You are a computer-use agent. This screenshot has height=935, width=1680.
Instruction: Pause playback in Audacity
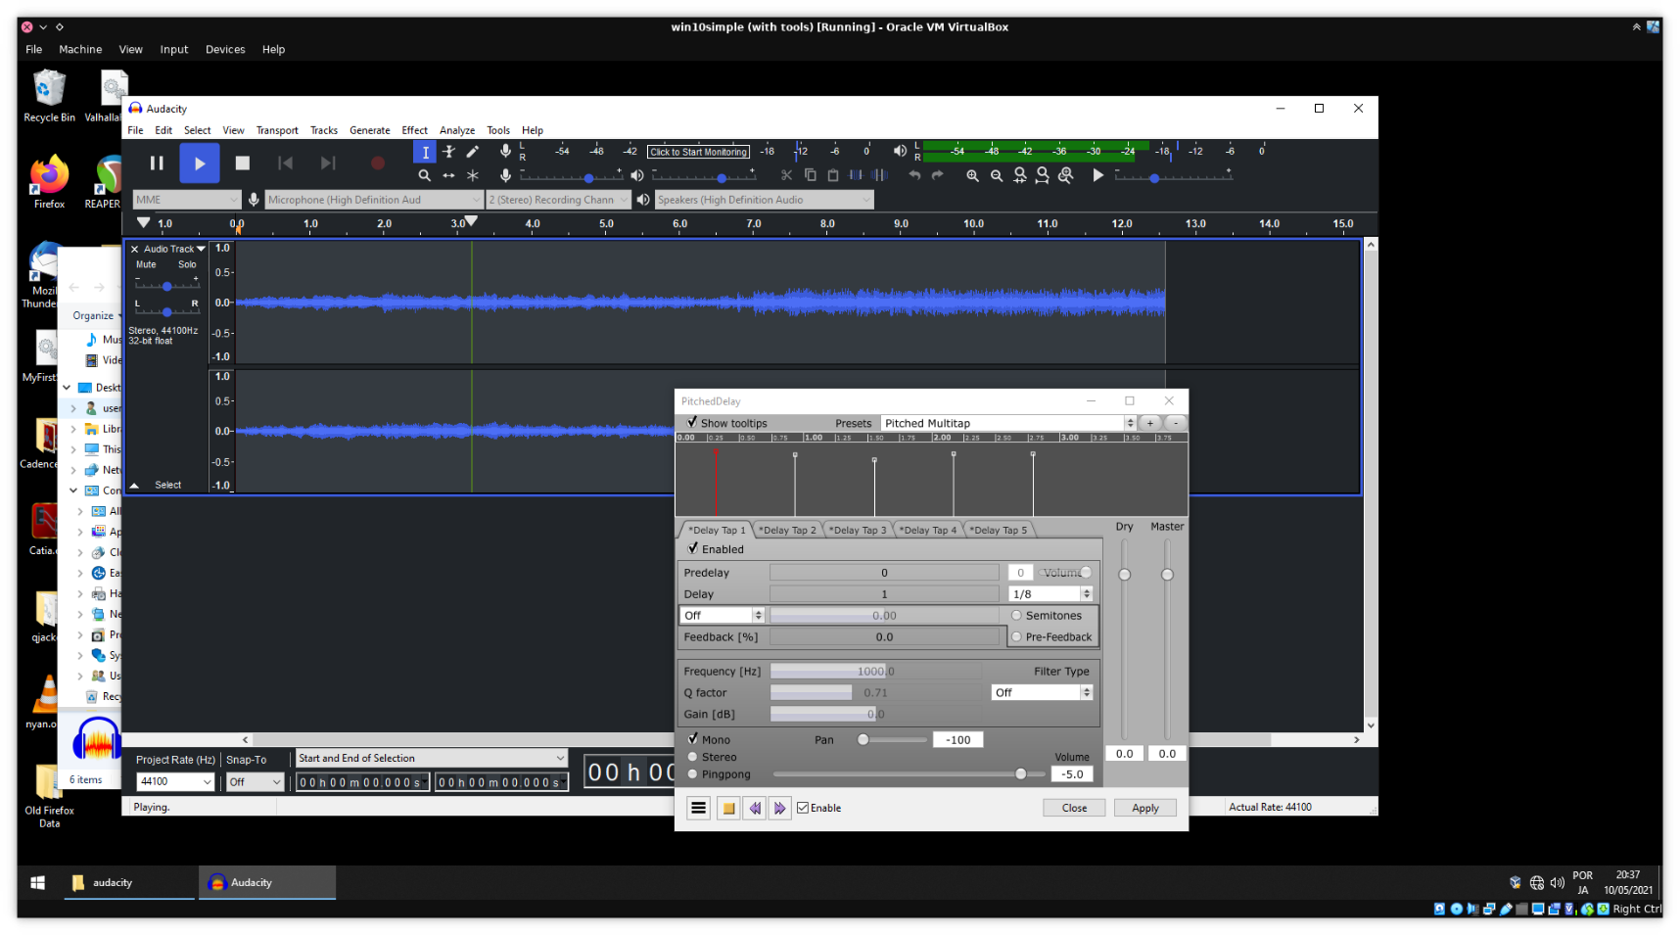(x=157, y=164)
